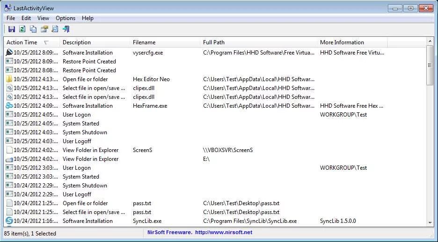Click the Refresh toolbar icon
The height and width of the screenshot is (242, 438).
[22, 29]
